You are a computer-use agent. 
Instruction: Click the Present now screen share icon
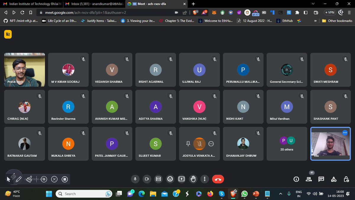tap(181, 179)
